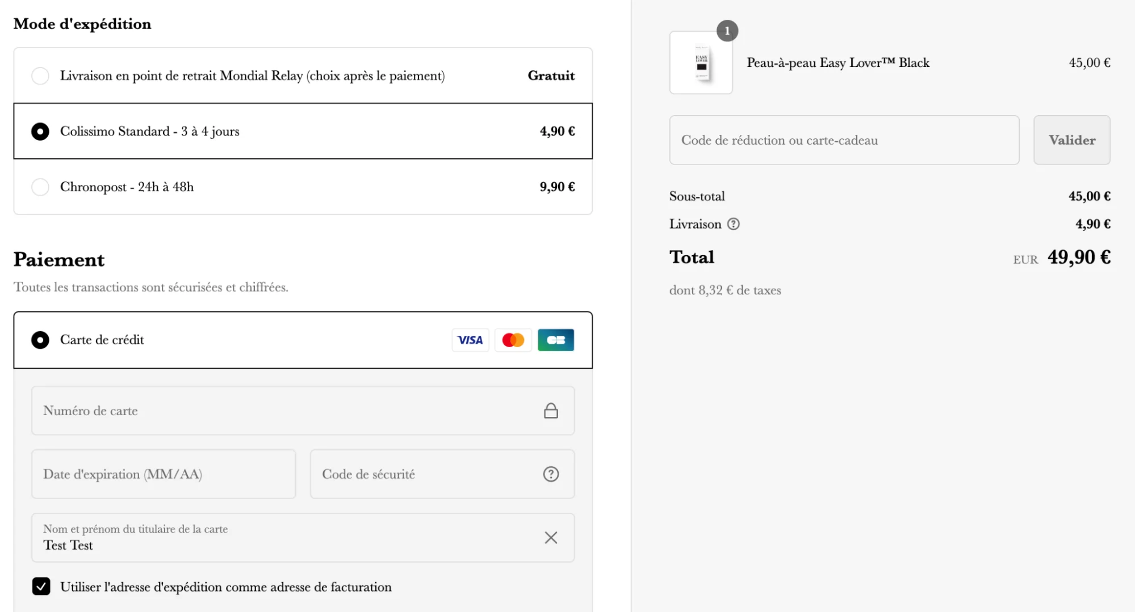Click the Mastercard logo
Screen dimensions: 1135x612
[x=513, y=340]
